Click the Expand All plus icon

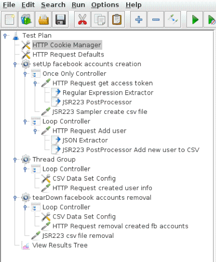click(x=138, y=20)
